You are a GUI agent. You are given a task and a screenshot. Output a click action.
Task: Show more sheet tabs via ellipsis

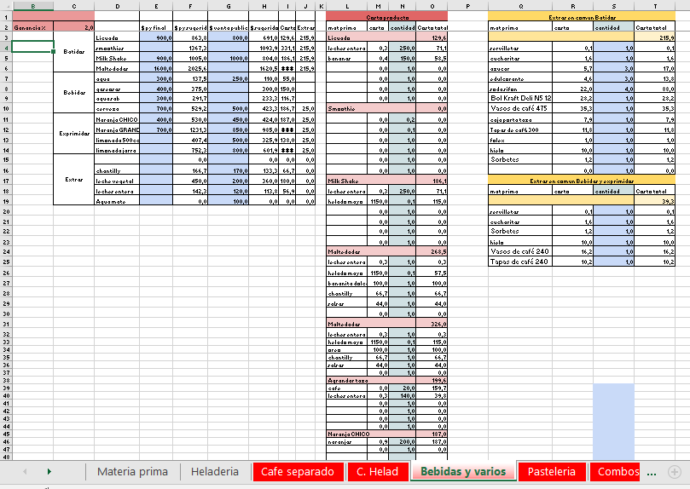pos(652,473)
